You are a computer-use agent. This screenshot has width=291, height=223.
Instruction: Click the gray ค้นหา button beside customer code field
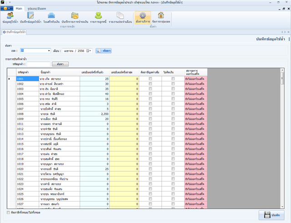[x=60, y=64]
